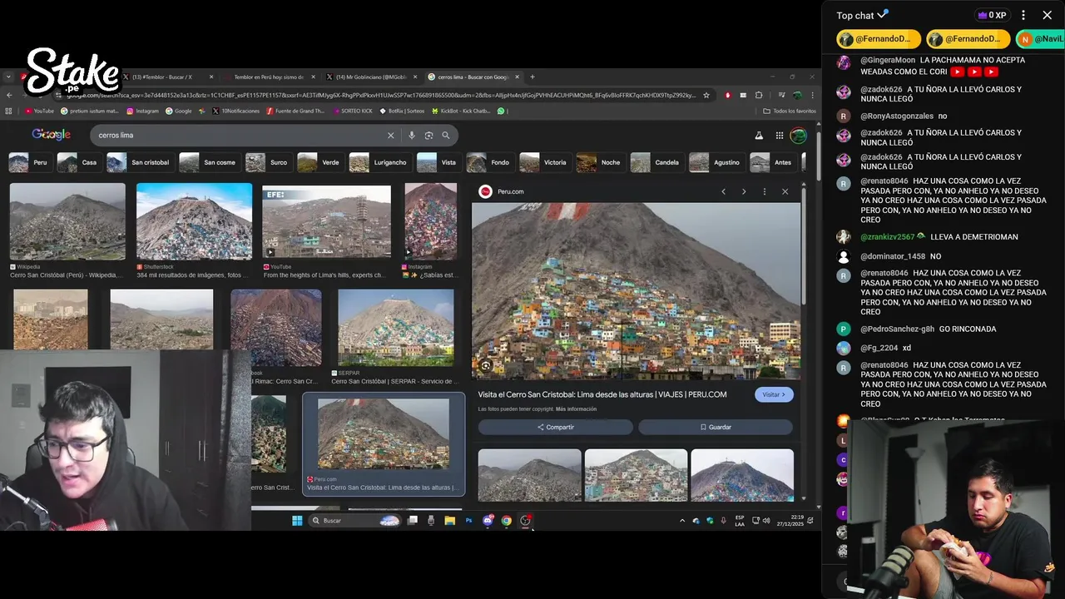
Task: Open the Más información copyright link
Action: [577, 409]
